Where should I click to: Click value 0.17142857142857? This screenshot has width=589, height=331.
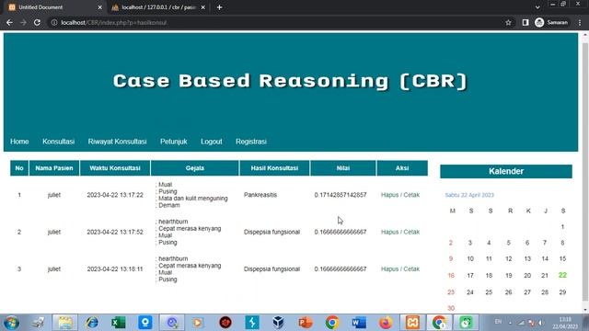tap(341, 195)
